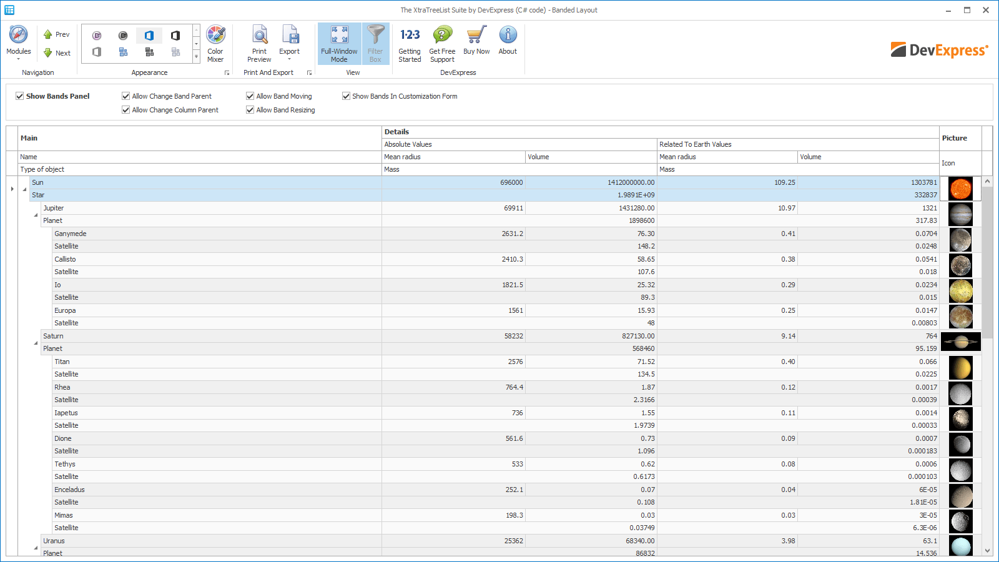This screenshot has height=562, width=999.
Task: Select the Callisto row
Action: tap(496, 265)
